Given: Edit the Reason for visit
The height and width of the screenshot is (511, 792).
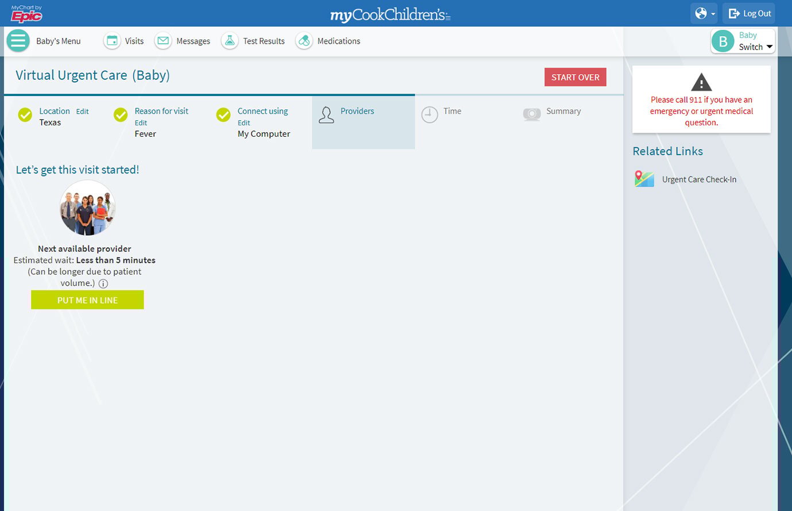Looking at the screenshot, I should 141,123.
